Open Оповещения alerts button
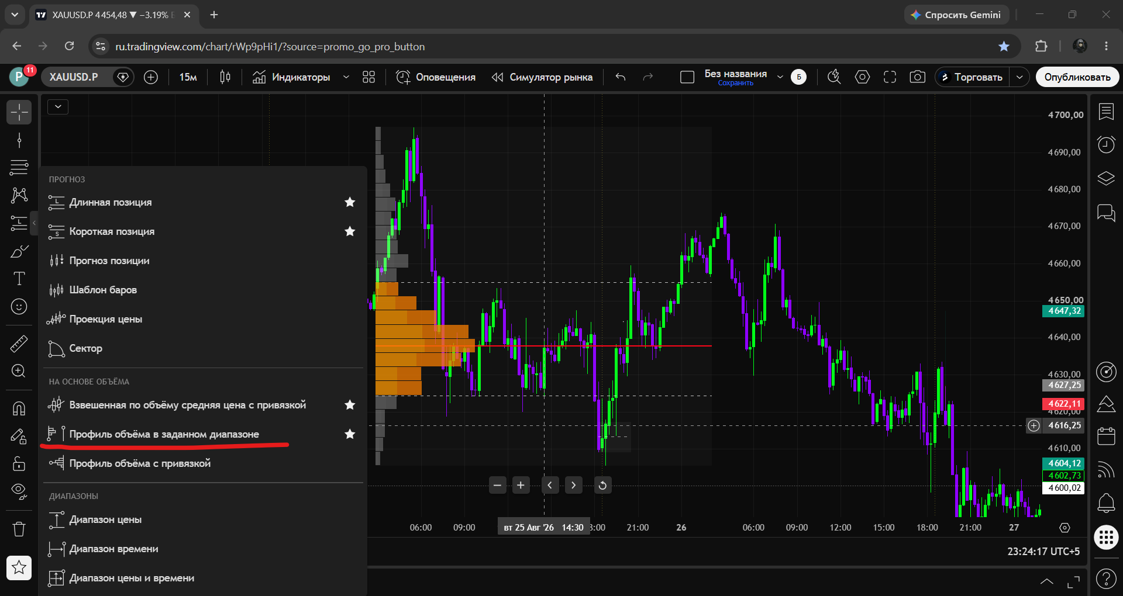Image resolution: width=1123 pixels, height=596 pixels. coord(436,77)
